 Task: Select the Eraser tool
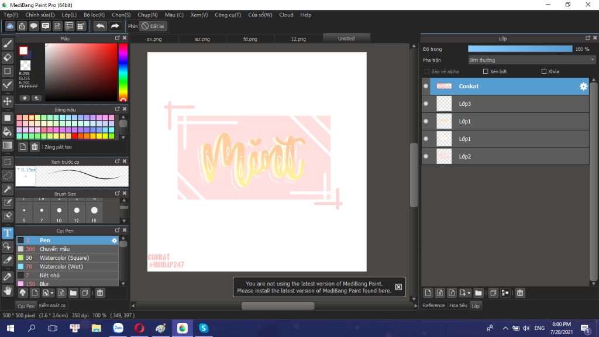coord(7,58)
